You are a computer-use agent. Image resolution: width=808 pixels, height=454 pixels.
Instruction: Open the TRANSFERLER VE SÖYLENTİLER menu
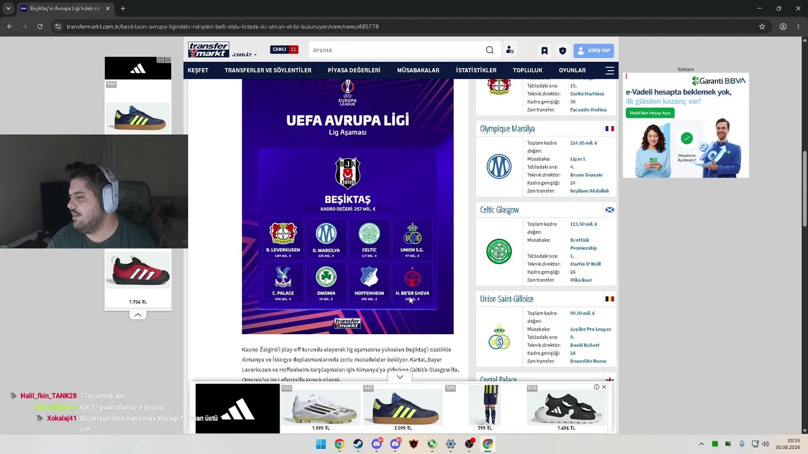click(268, 70)
